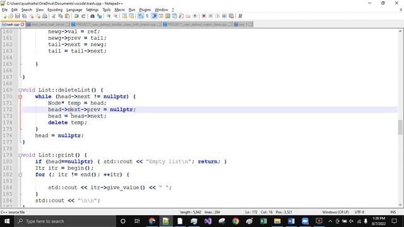Click line number 176 in the margin
The height and width of the screenshot is (227, 404).
point(8,136)
